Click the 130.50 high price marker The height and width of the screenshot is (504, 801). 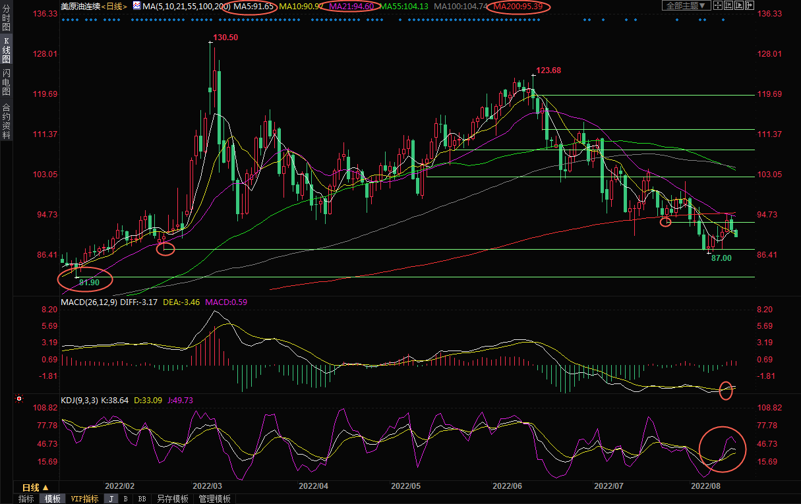pyautogui.click(x=225, y=38)
